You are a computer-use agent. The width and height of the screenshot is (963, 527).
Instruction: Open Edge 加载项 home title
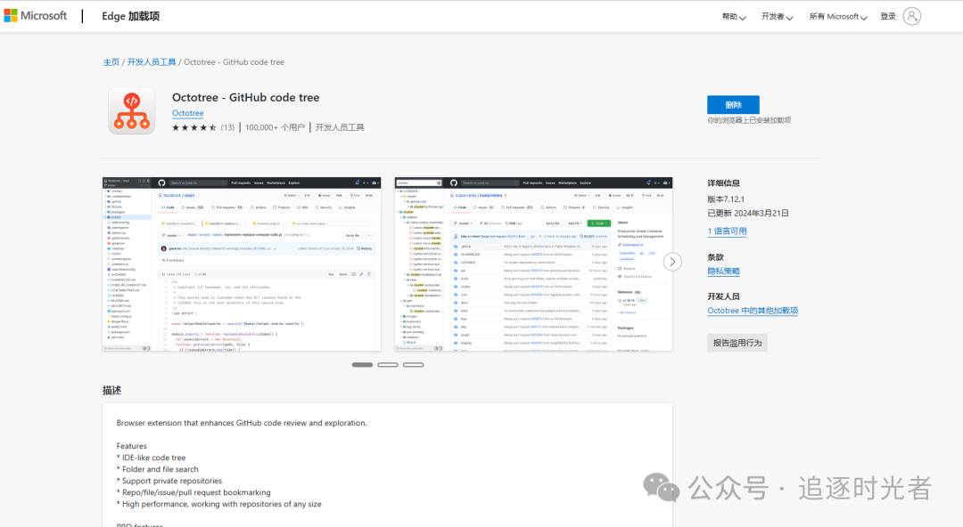coord(131,17)
